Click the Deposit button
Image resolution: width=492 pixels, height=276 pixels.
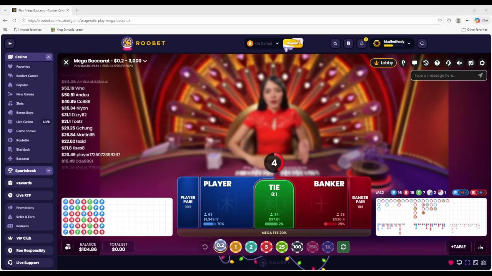pos(293,43)
